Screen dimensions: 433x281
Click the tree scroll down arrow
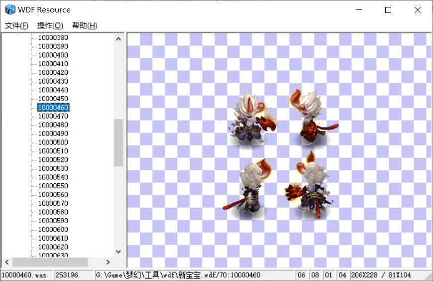(118, 252)
